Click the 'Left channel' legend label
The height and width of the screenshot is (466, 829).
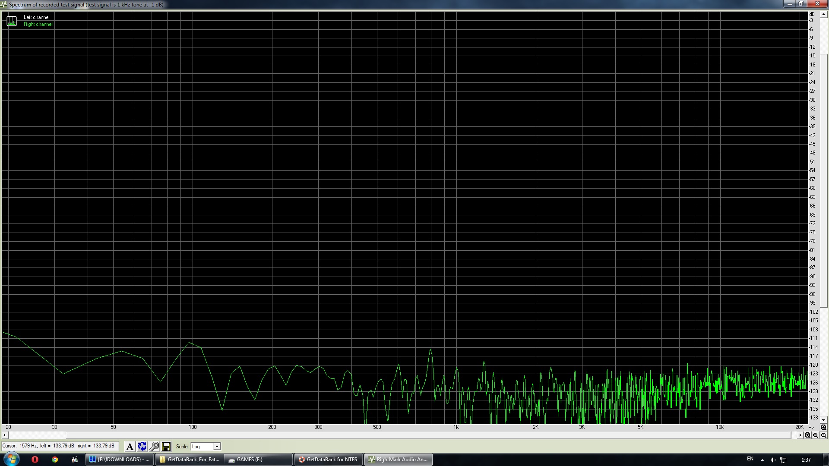(37, 17)
